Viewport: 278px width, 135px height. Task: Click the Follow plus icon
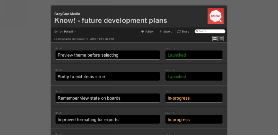(x=142, y=32)
